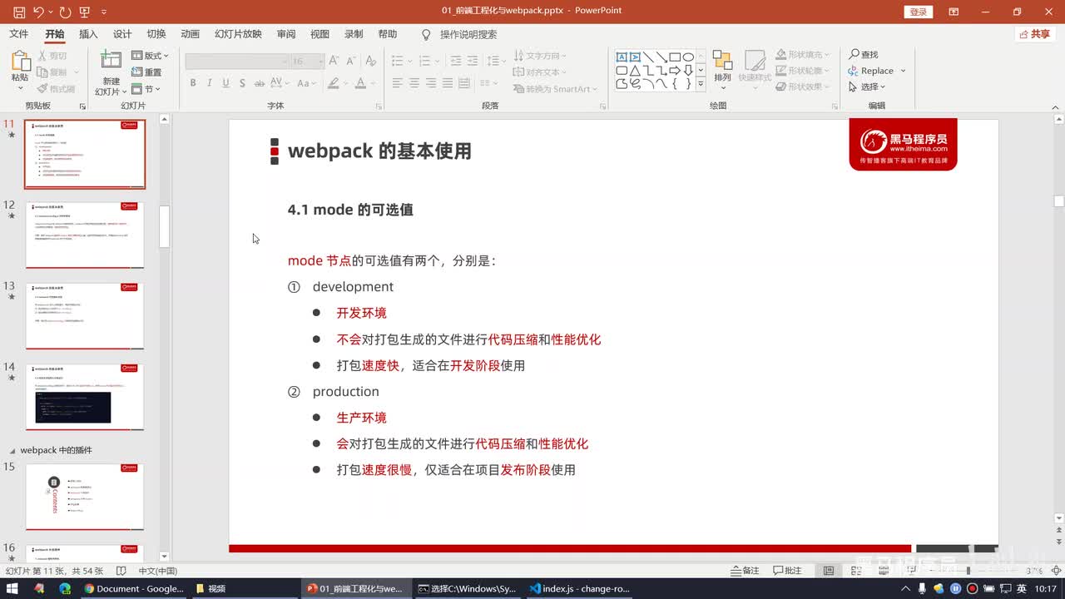
Task: Open Customize Quick Access Toolbar dropdown
Action: click(x=103, y=12)
